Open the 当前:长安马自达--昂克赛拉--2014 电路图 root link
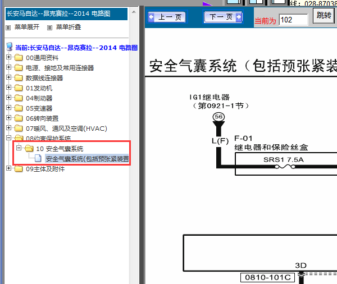Image resolution: width=337 pixels, height=284 pixels. pos(76,48)
